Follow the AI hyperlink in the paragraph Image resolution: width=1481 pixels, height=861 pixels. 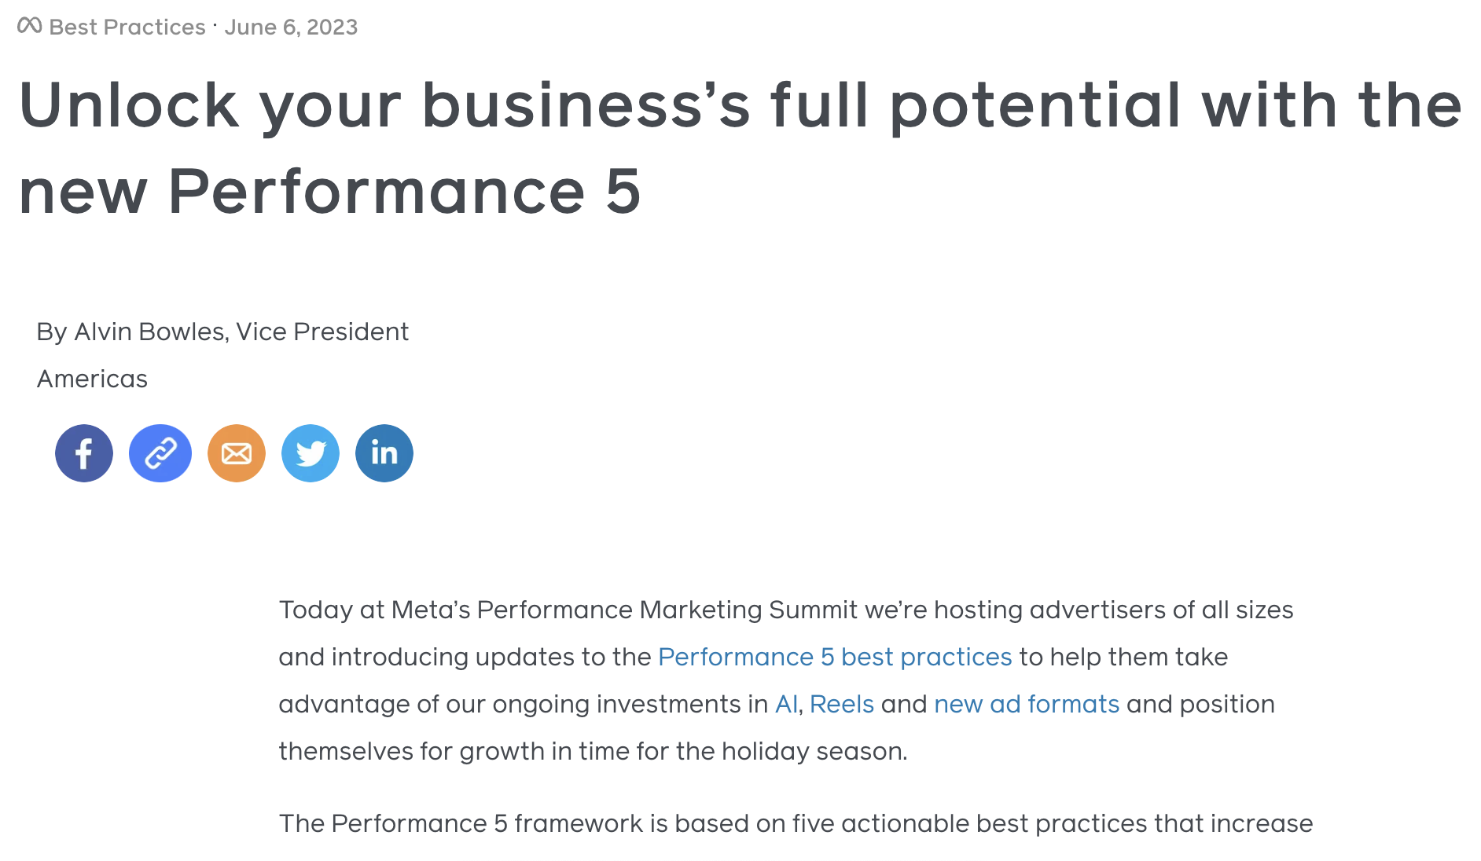[x=786, y=704]
